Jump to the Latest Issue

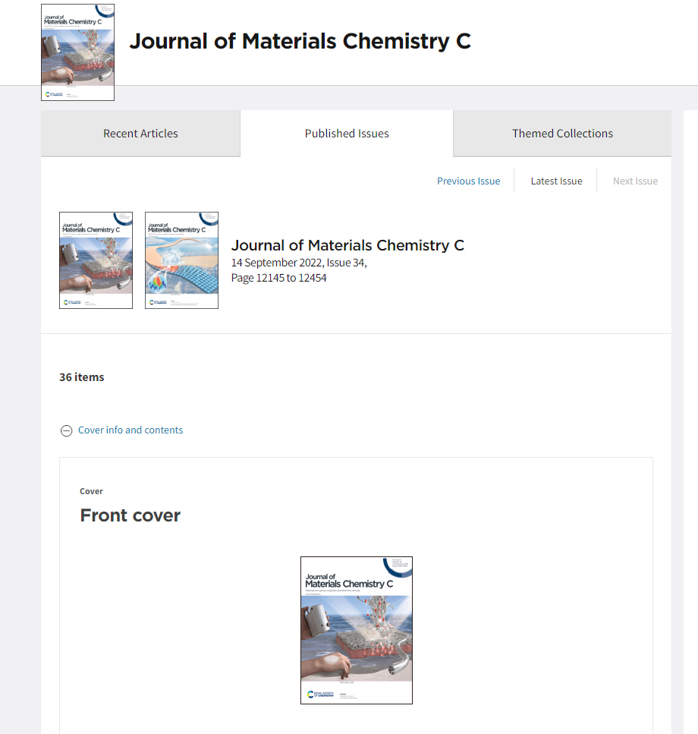pos(556,181)
